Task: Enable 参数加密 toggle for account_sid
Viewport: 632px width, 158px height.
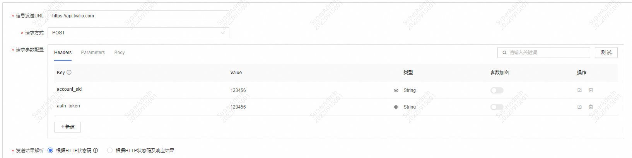Action: coord(497,90)
